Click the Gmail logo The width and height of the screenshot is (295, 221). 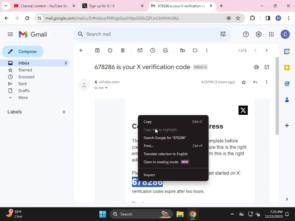click(33, 35)
